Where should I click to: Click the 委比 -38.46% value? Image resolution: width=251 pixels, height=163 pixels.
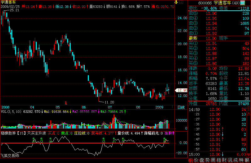[x=209, y=8]
